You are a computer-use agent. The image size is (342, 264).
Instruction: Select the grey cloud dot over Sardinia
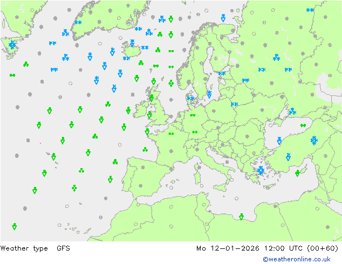pos(199,168)
